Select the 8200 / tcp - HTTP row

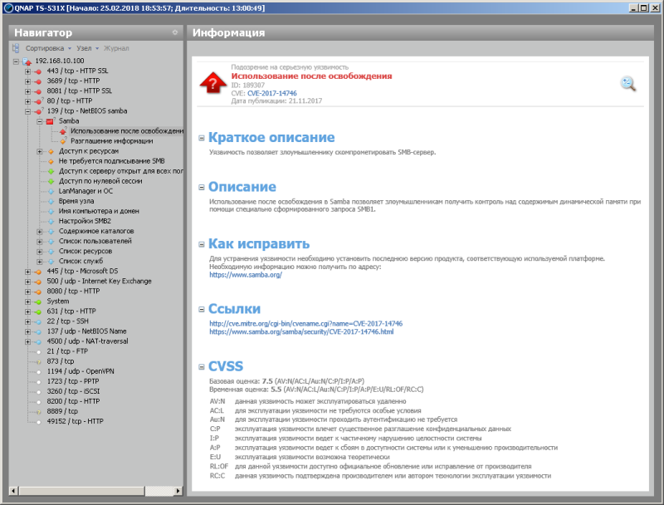point(73,402)
